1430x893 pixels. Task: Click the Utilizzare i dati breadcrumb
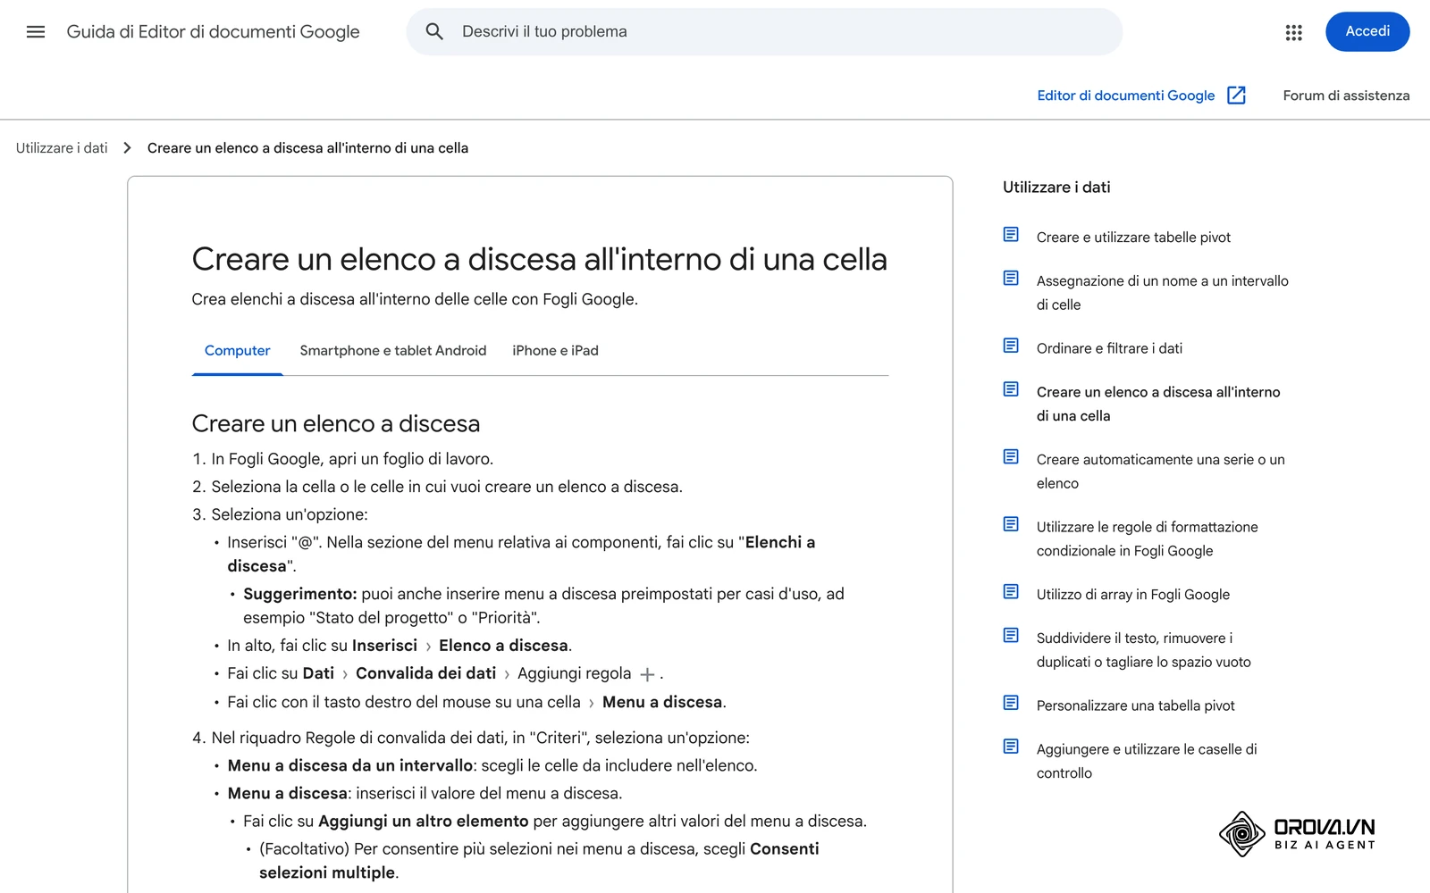click(x=62, y=148)
